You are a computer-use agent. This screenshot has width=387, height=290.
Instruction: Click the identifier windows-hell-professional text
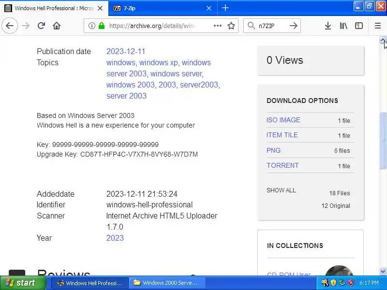(x=149, y=204)
